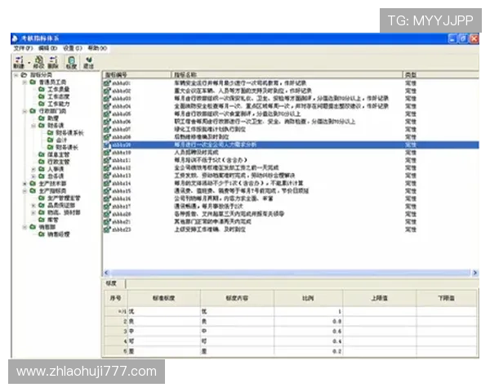Screen dimensions: 490x392
Task: Click folder icon of 会计 node
Action: tap(50, 140)
